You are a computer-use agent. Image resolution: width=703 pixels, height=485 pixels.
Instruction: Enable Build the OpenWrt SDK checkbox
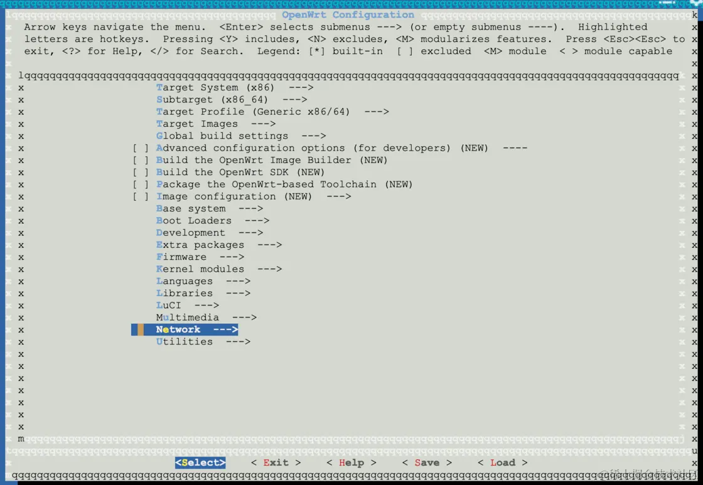pos(141,172)
